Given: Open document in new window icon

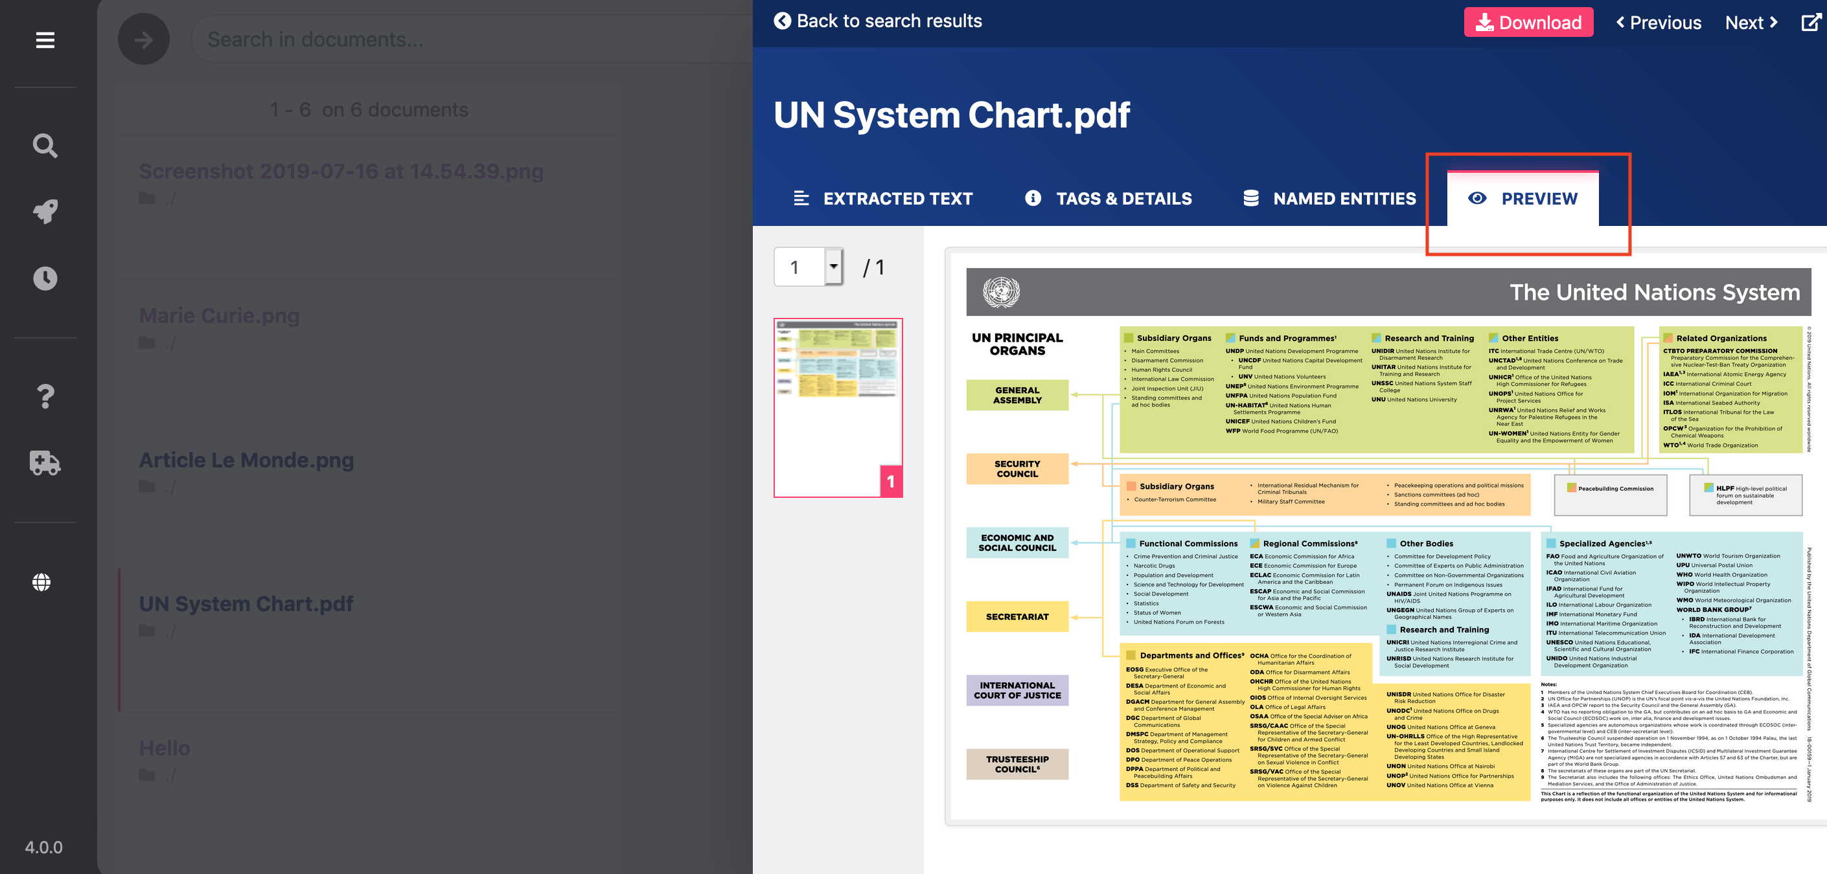Looking at the screenshot, I should [x=1811, y=22].
